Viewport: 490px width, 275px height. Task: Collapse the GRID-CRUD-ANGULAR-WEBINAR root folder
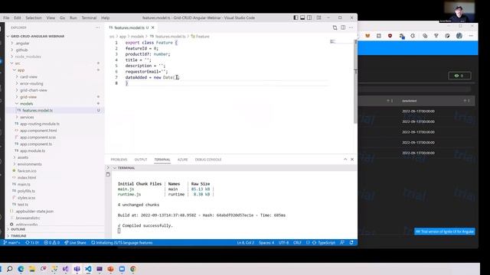click(38, 36)
